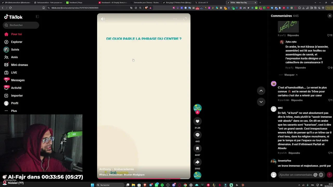Reload the page in browser
Viewport: 333px width, 187px height.
(10, 8)
